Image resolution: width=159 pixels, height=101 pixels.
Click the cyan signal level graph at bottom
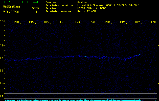pos(81,100)
